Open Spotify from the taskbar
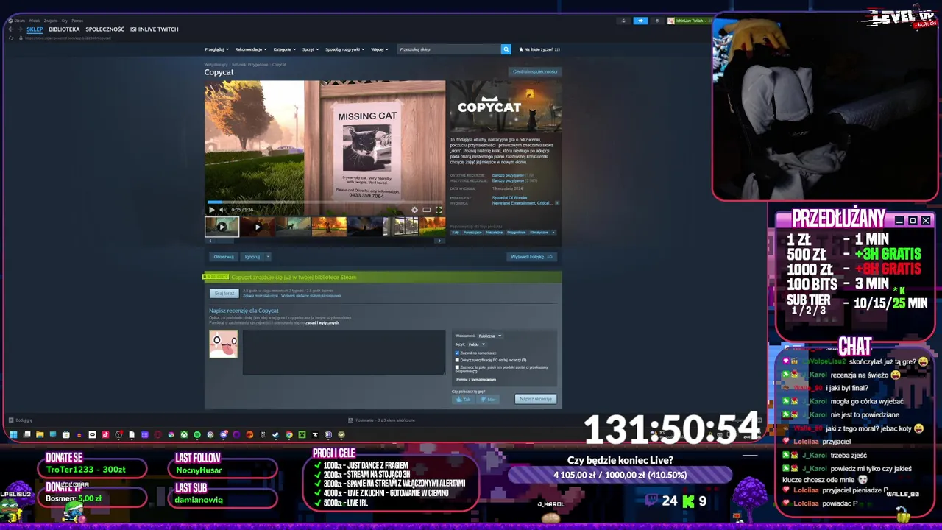This screenshot has height=530, width=942. (196, 434)
